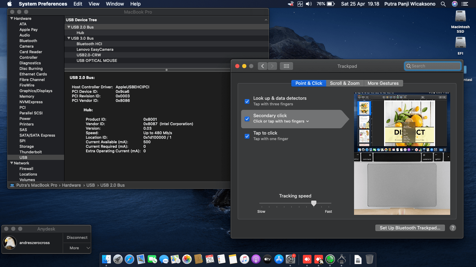
Task: Collapse the Hardware section in sidebar
Action: pyautogui.click(x=12, y=18)
